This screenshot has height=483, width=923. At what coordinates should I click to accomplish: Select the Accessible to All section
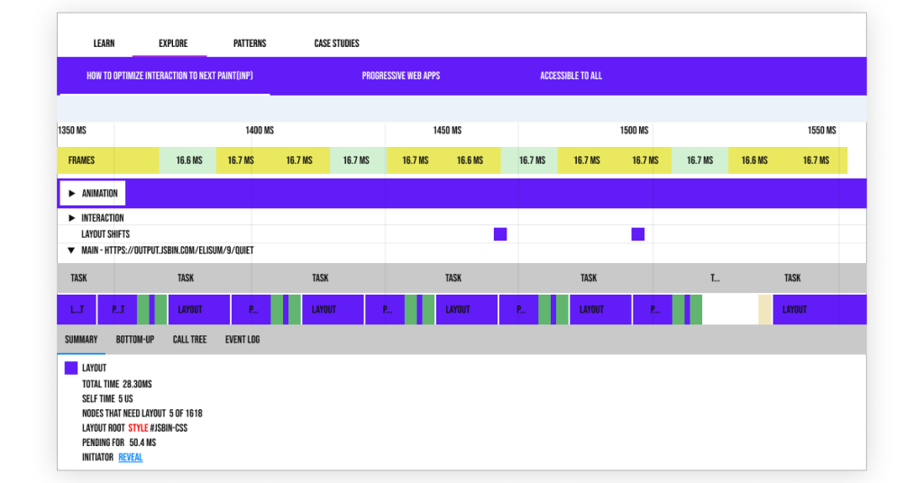[x=571, y=76]
